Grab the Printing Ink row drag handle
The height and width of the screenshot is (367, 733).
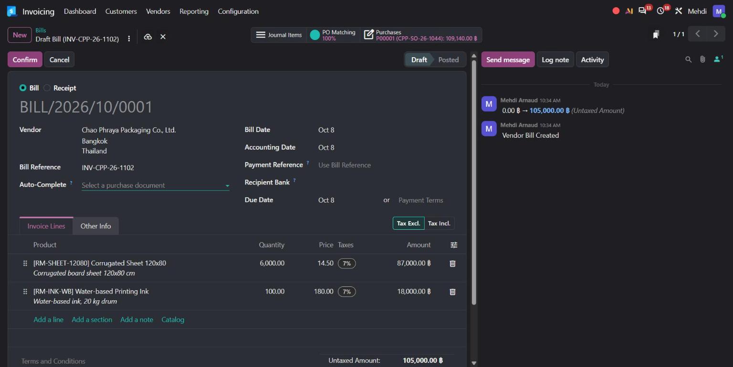coord(25,292)
